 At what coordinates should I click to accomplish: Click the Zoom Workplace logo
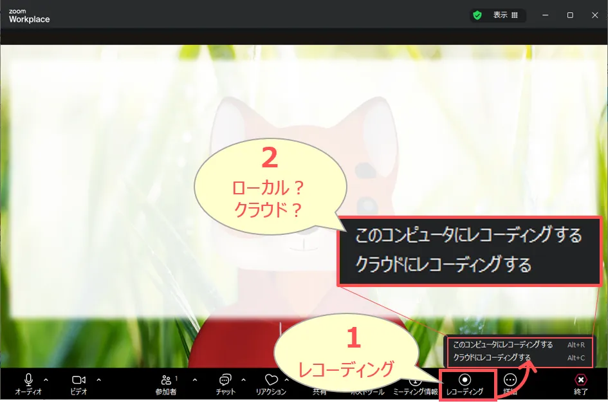pos(29,16)
